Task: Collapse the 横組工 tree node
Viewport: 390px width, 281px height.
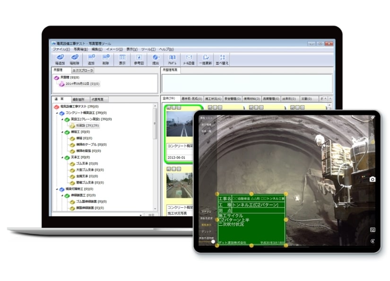Action: tap(62, 132)
